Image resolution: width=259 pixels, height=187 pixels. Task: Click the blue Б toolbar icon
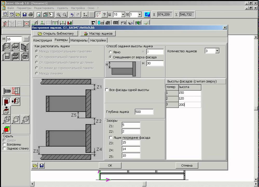pyautogui.click(x=147, y=15)
